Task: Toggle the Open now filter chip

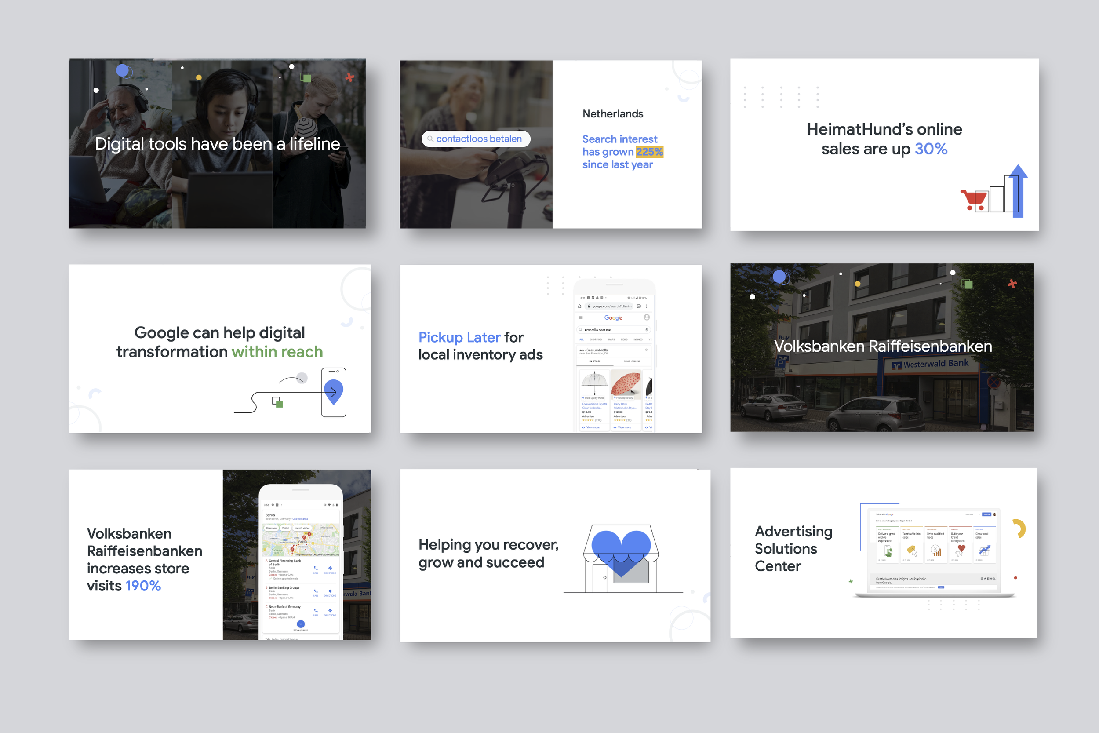Action: coord(272,528)
